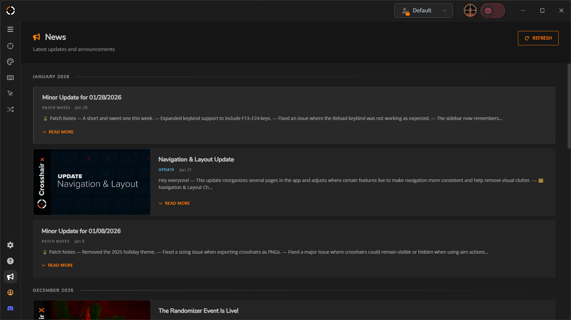571x320 pixels.
Task: Expand READ MORE for 01/08/2026 update
Action: pos(57,265)
